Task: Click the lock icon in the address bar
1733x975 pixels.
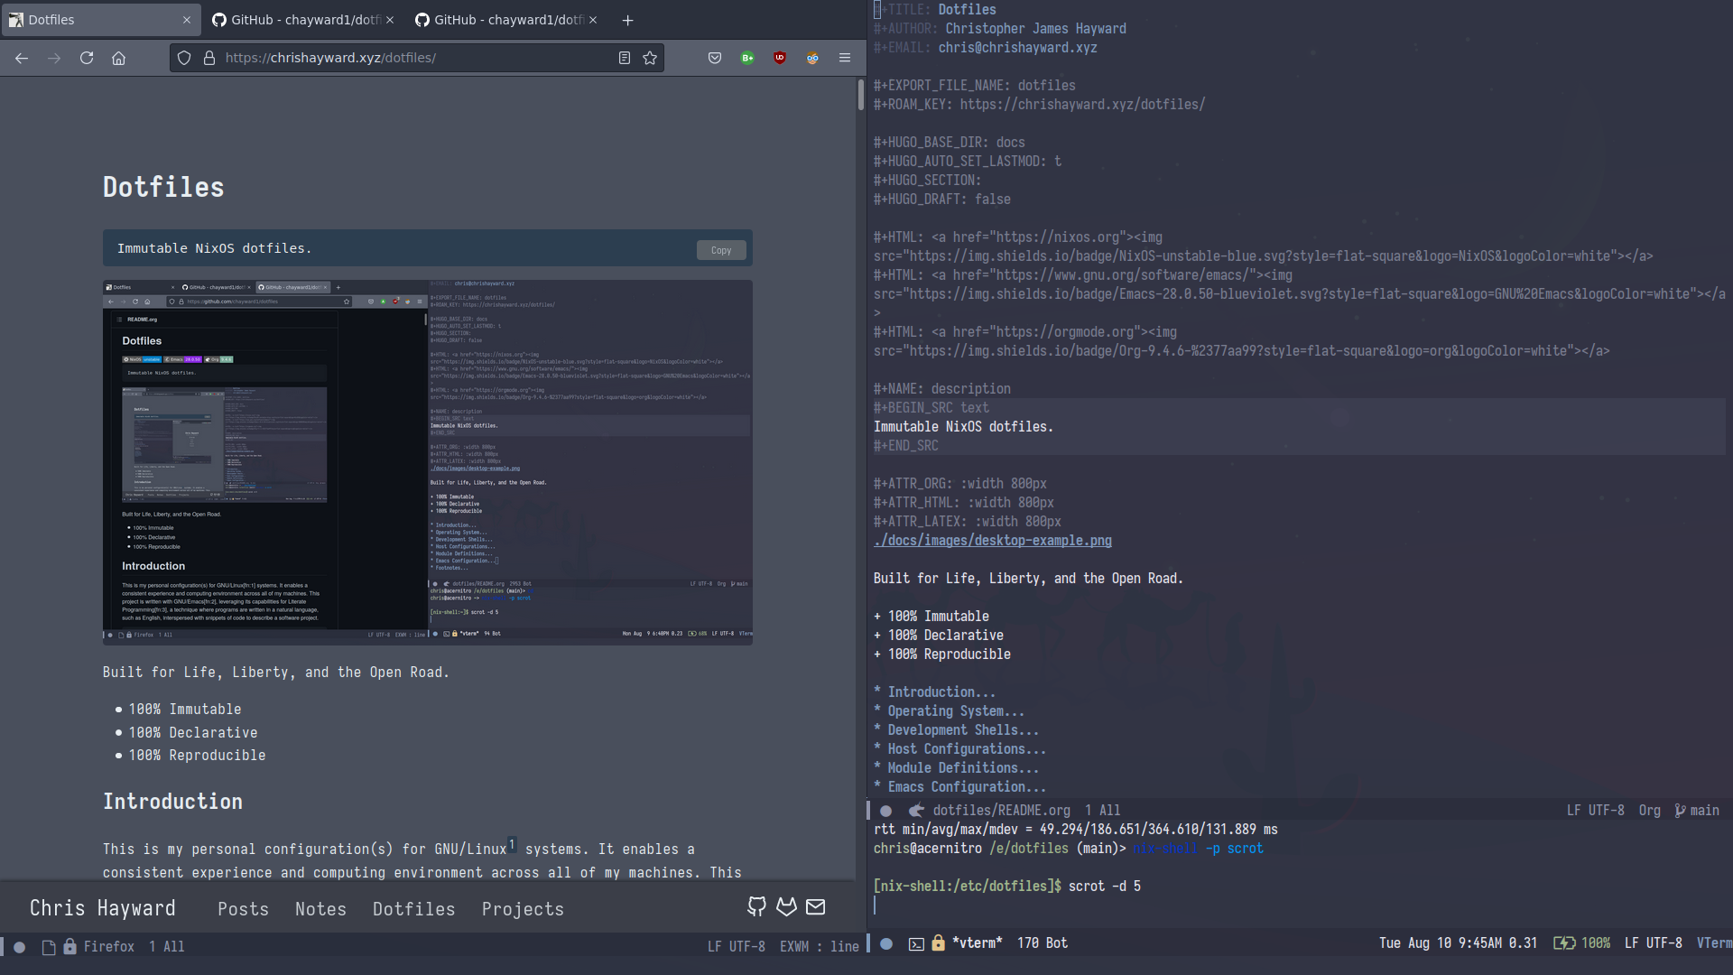Action: pos(203,57)
